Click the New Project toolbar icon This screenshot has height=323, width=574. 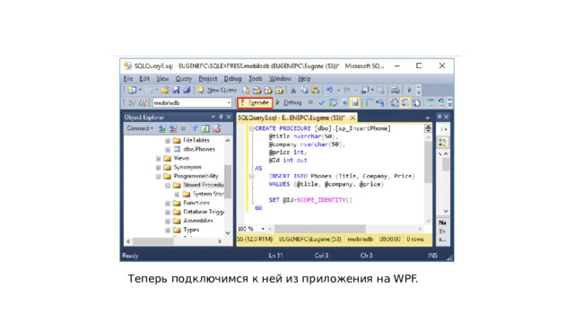(132, 90)
